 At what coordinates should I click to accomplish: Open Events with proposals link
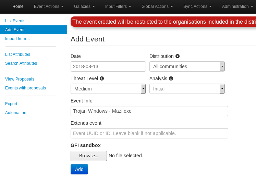click(x=25, y=88)
